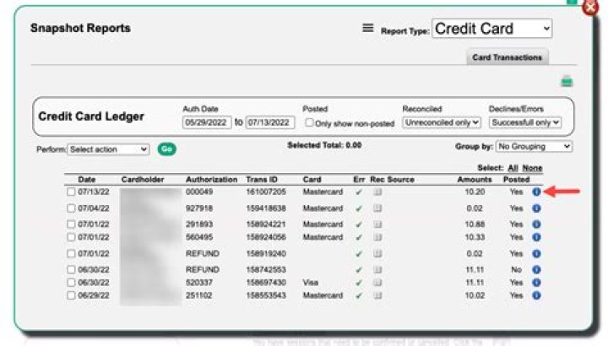Open the Group by No Grouping dropdown

point(534,147)
